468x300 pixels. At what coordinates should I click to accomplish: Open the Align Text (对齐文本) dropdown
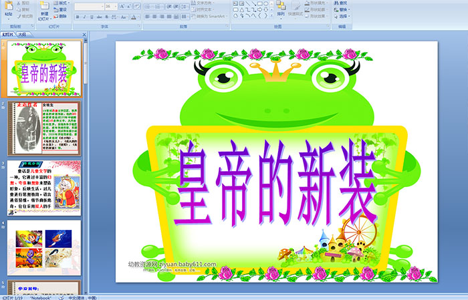point(203,9)
